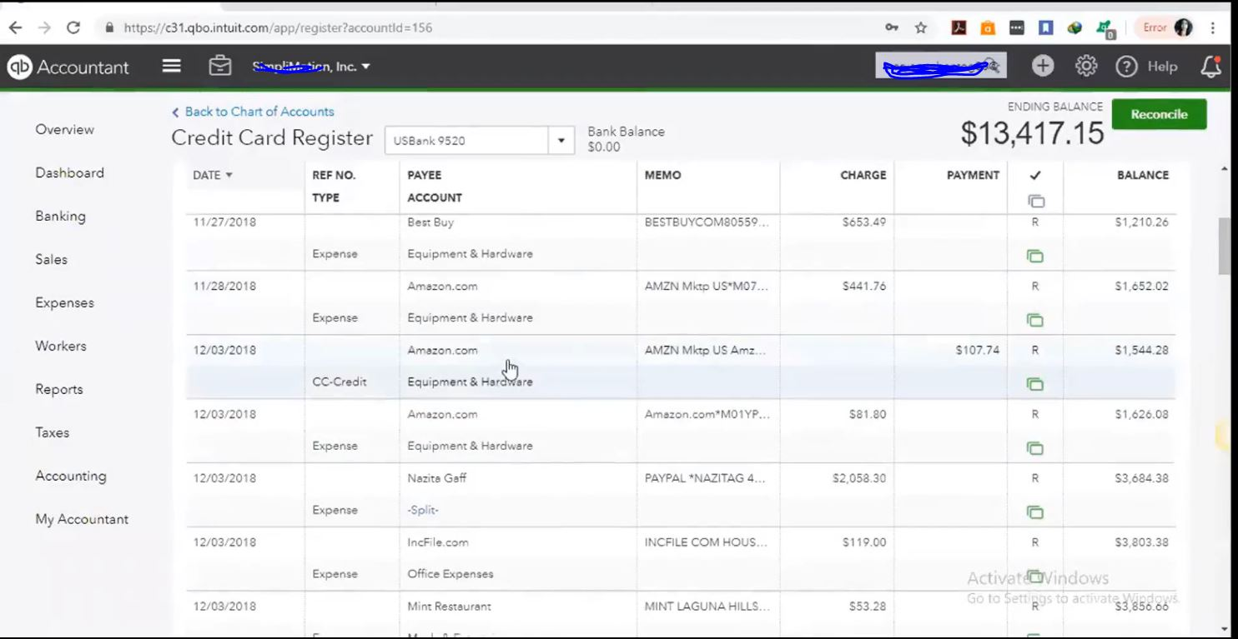View site info via the padlock icon
1238x639 pixels.
(x=109, y=27)
